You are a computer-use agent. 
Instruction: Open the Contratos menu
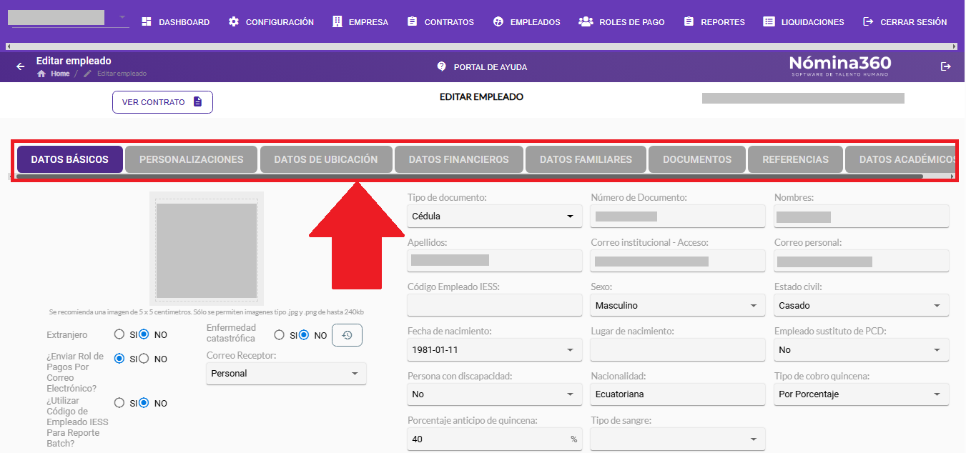click(x=441, y=22)
